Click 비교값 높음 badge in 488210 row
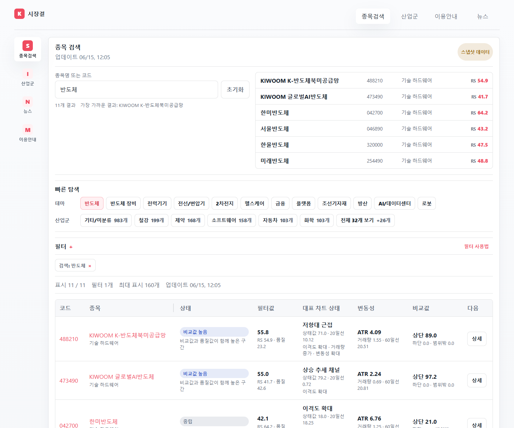The image size is (514, 428). [x=214, y=332]
